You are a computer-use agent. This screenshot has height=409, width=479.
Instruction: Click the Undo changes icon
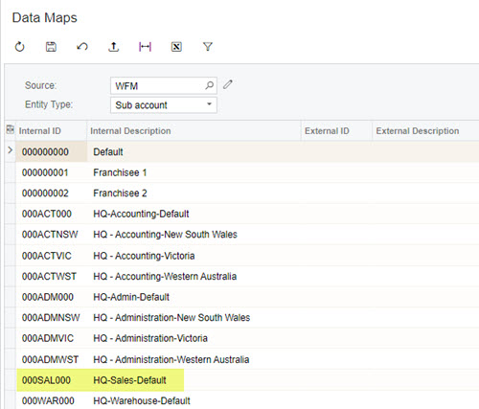click(x=82, y=47)
